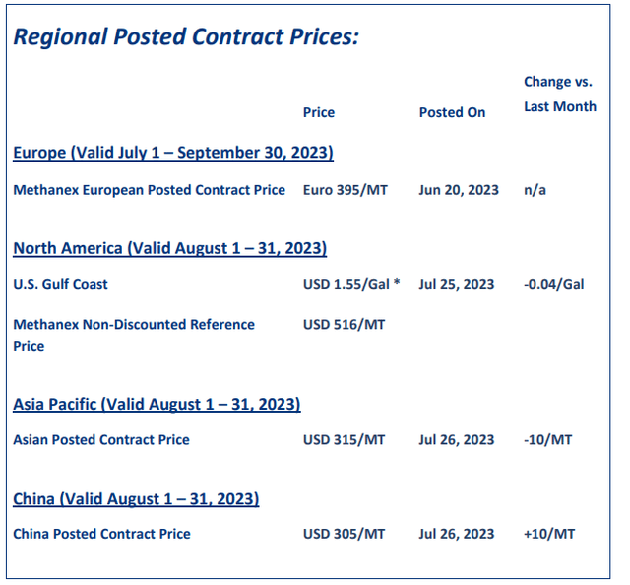The width and height of the screenshot is (630, 585).
Task: Click the Jun 20, 2023 posted date
Action: [459, 190]
